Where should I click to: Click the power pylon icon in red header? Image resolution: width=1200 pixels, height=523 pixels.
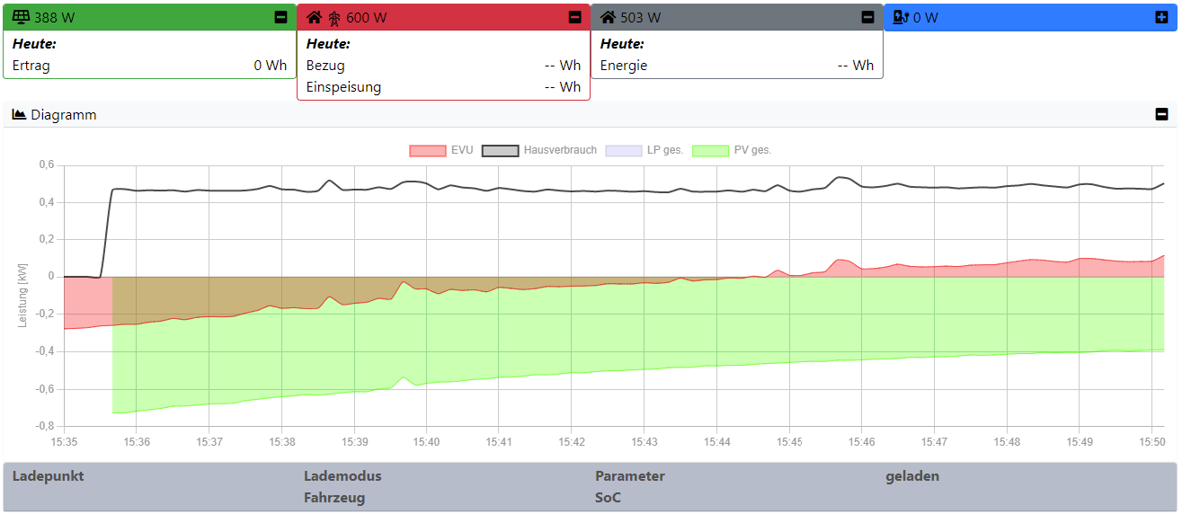pos(334,17)
